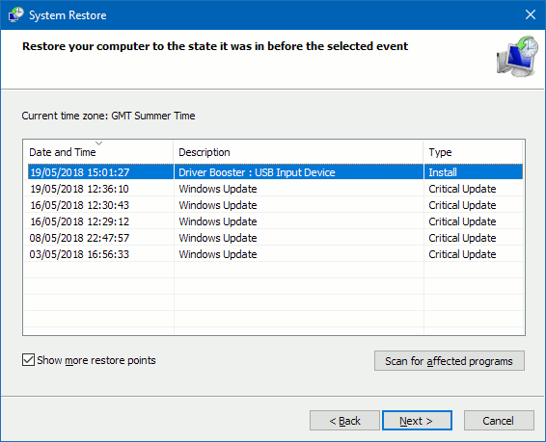Click Critical Update type in 08/05/2018 row
546x442 pixels.
tap(462, 238)
